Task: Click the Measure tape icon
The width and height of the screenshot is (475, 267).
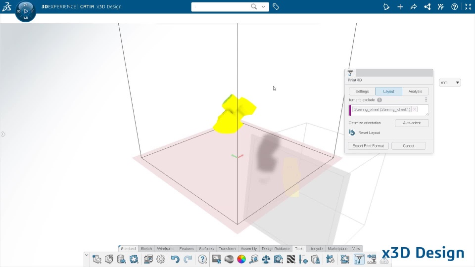Action: 254,259
